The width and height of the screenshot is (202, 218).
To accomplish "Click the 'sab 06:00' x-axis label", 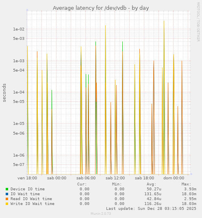I will click(x=86, y=178).
